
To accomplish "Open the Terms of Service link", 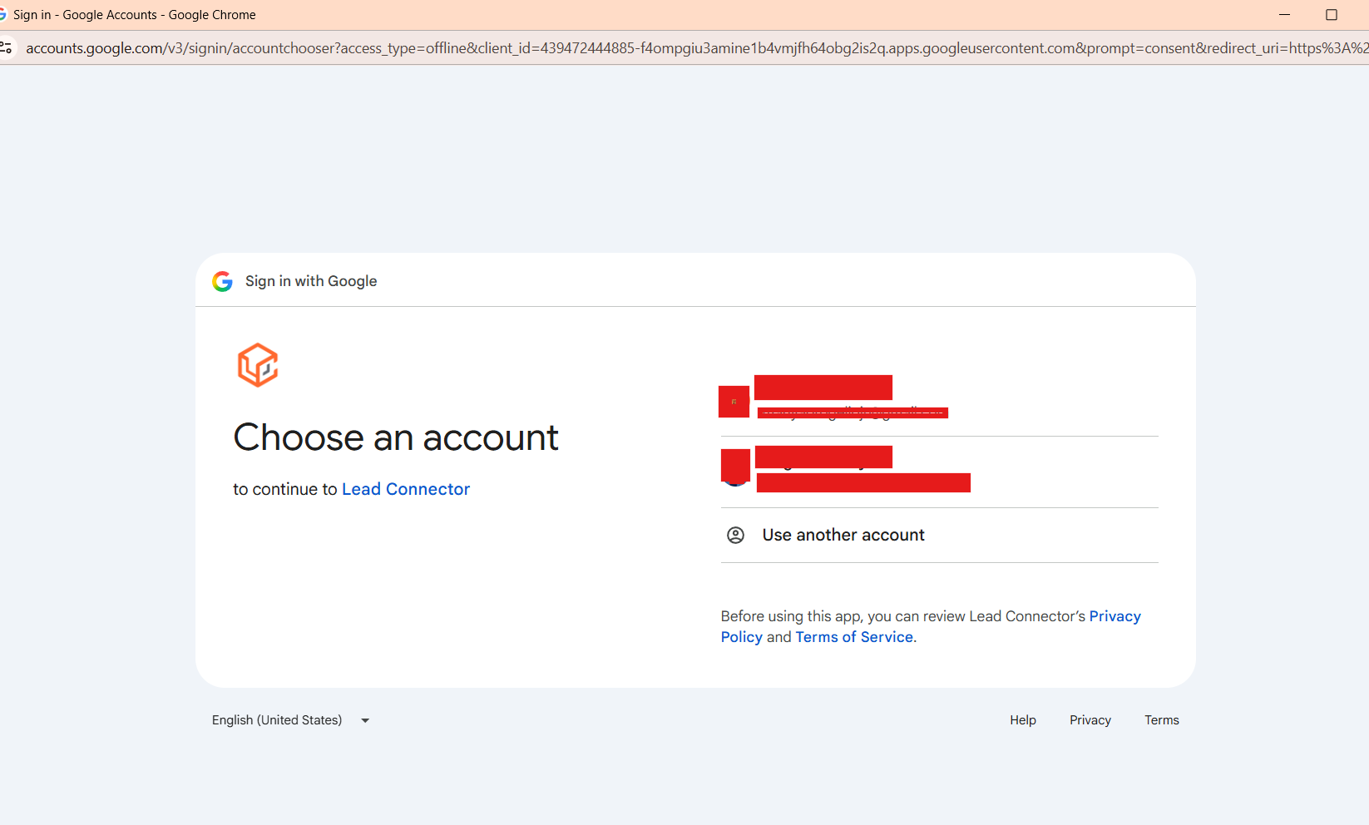I will point(854,637).
